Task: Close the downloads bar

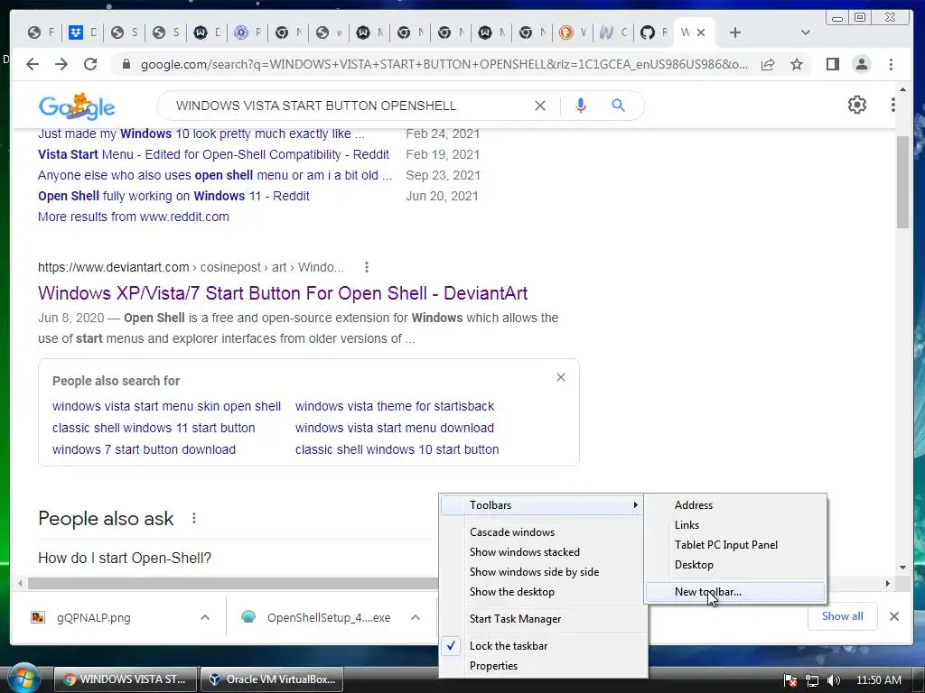Action: (893, 616)
